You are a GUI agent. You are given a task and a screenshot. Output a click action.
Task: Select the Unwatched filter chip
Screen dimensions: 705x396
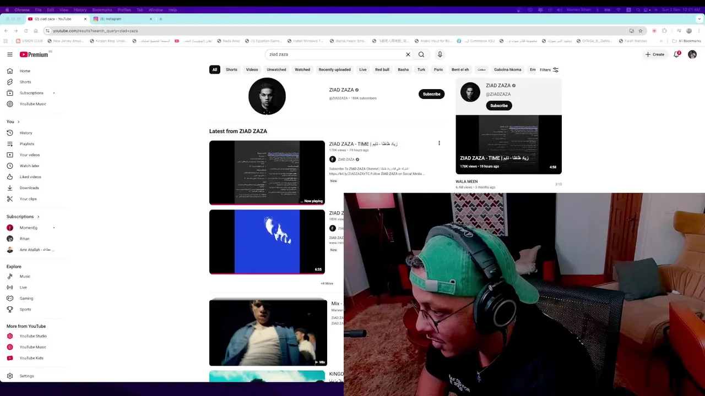click(276, 70)
